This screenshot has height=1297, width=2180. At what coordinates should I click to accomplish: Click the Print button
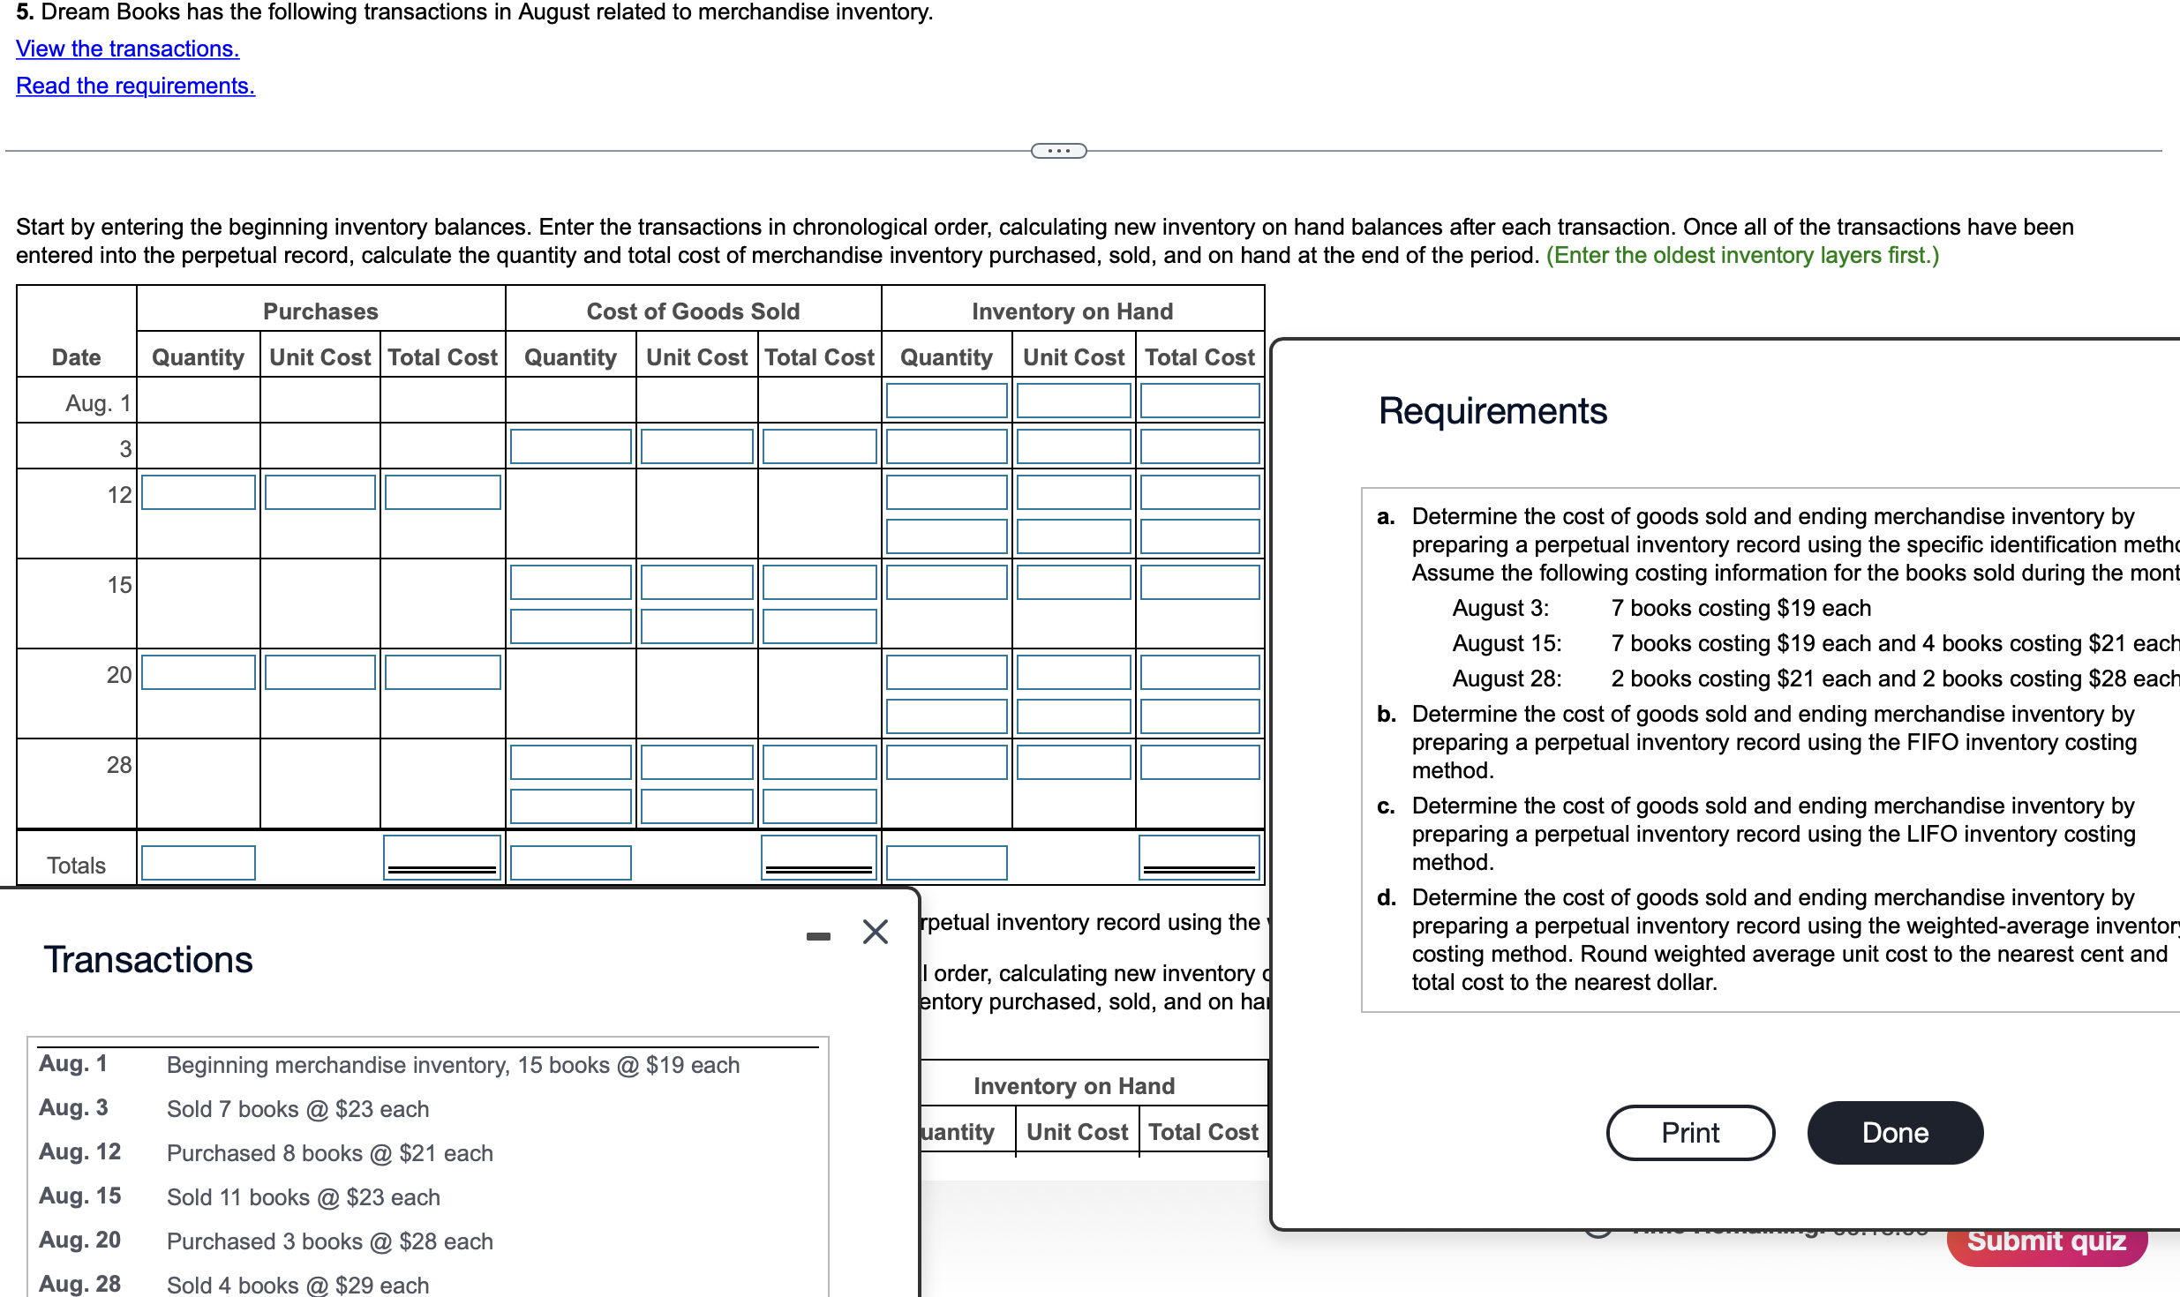(x=1688, y=1132)
